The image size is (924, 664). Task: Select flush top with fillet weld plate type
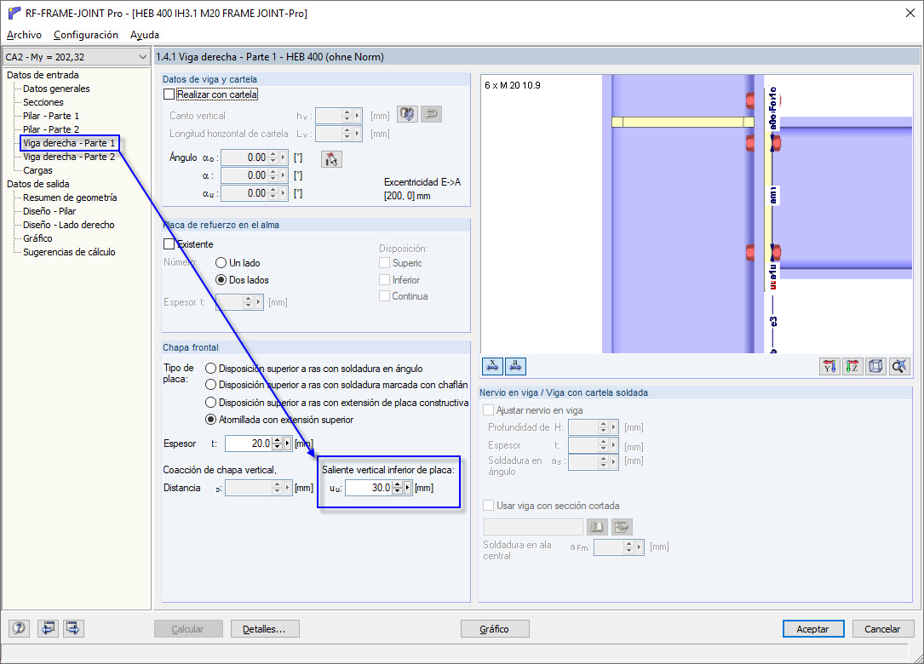210,369
